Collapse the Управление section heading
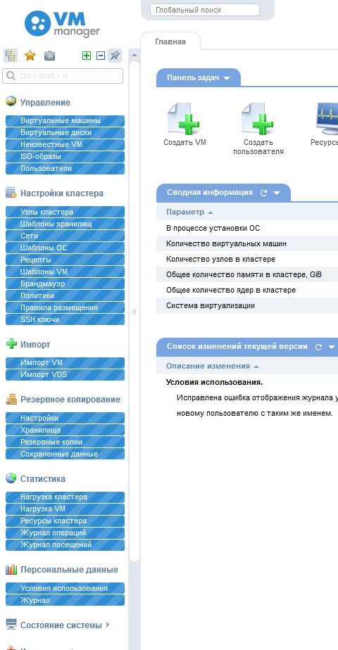The width and height of the screenshot is (338, 650). 45,103
